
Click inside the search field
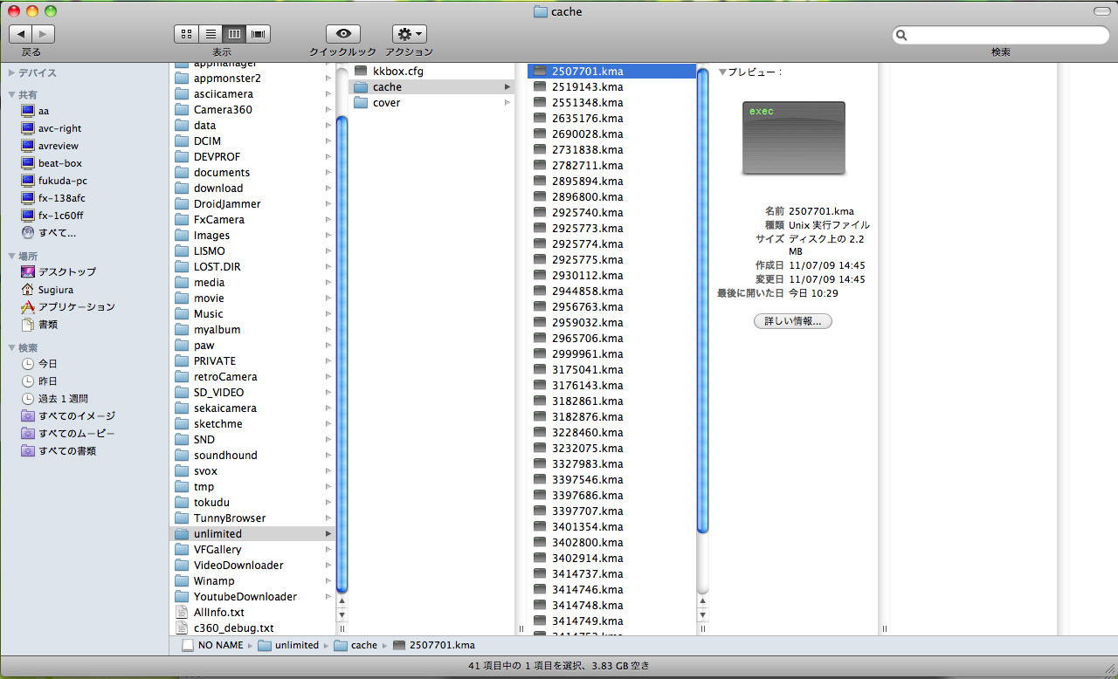click(x=1004, y=35)
